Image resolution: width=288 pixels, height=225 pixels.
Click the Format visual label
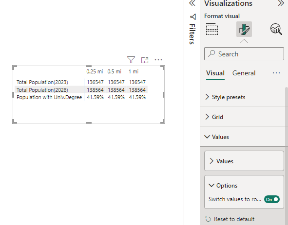222,16
